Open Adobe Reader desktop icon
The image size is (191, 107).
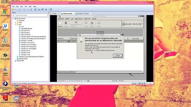(x=5, y=99)
